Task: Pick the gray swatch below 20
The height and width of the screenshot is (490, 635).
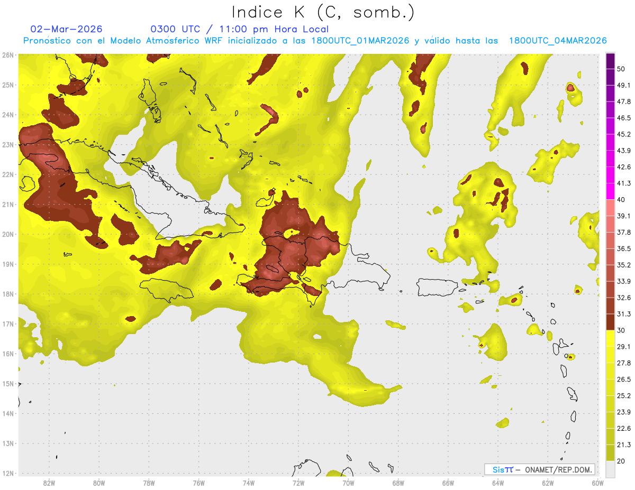Action: pos(610,469)
